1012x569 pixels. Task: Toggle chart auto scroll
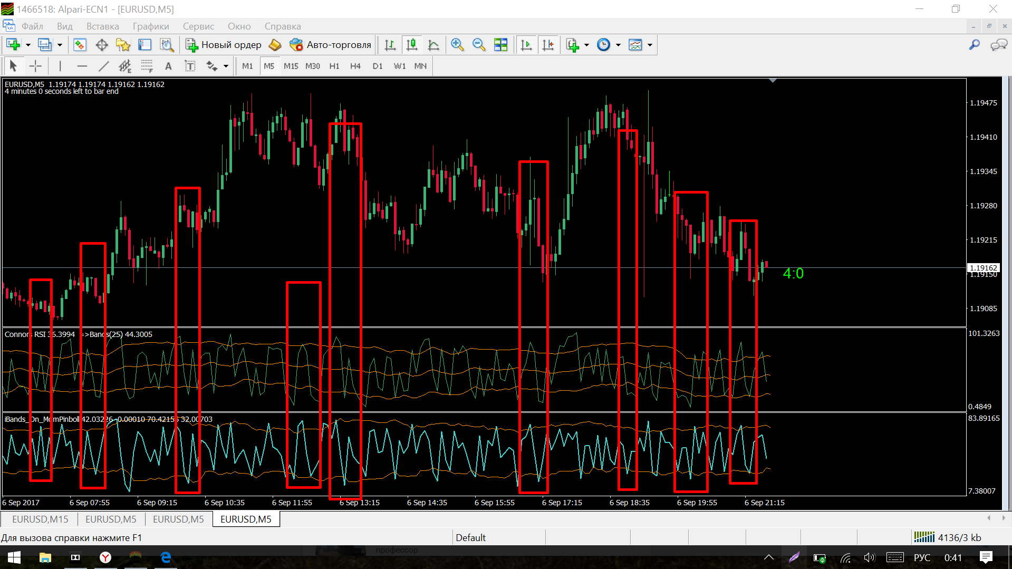pyautogui.click(x=526, y=45)
